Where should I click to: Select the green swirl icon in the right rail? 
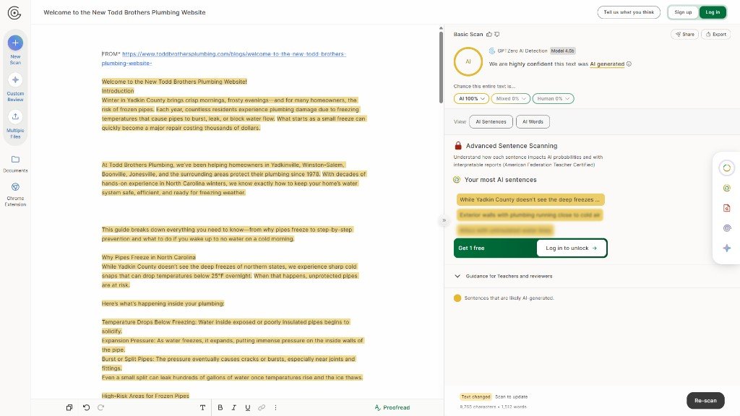coord(727,188)
